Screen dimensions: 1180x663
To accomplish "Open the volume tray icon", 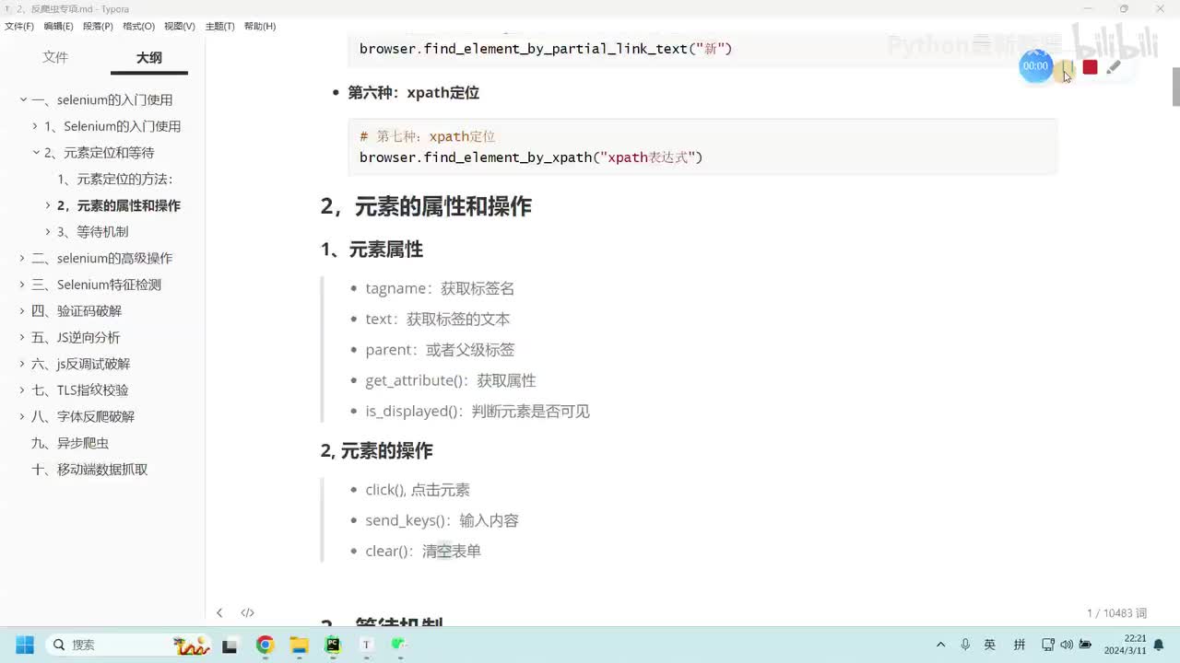I will click(x=1067, y=645).
